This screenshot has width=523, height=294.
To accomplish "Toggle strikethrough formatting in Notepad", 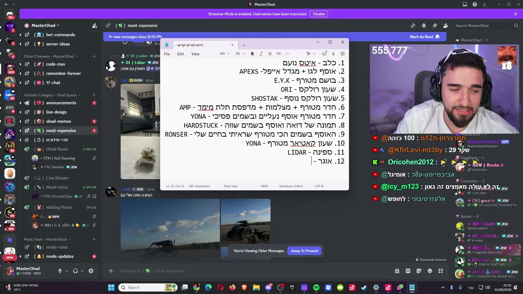I will [270, 54].
